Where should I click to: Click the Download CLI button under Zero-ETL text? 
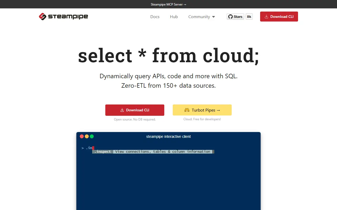(135, 110)
